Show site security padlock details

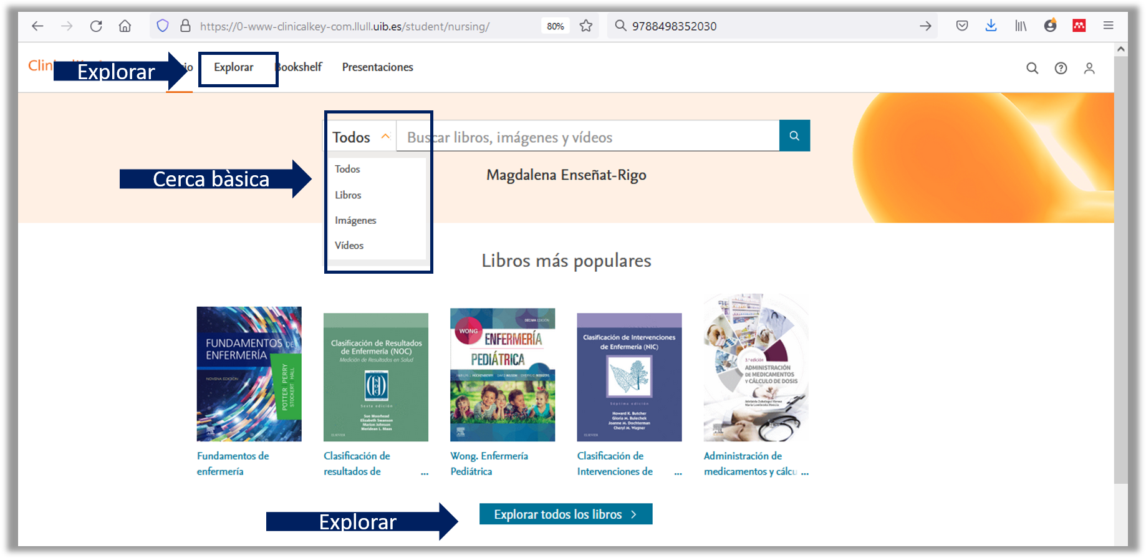(185, 26)
